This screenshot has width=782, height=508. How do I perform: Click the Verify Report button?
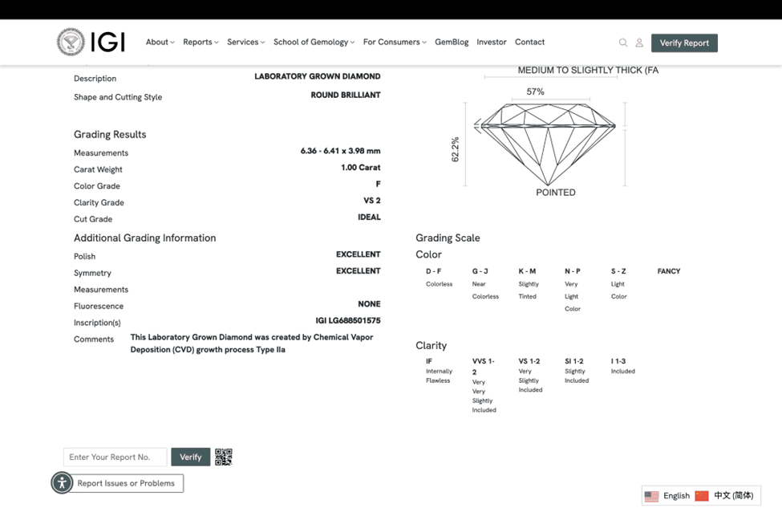pos(684,43)
